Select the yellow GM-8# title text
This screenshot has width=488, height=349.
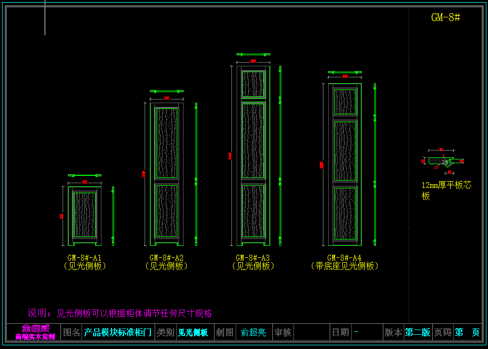(445, 17)
